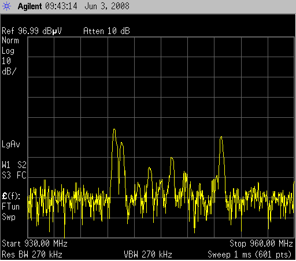Click the Start 930.00 MHz frequency field
The image size is (296, 261).
click(x=35, y=244)
